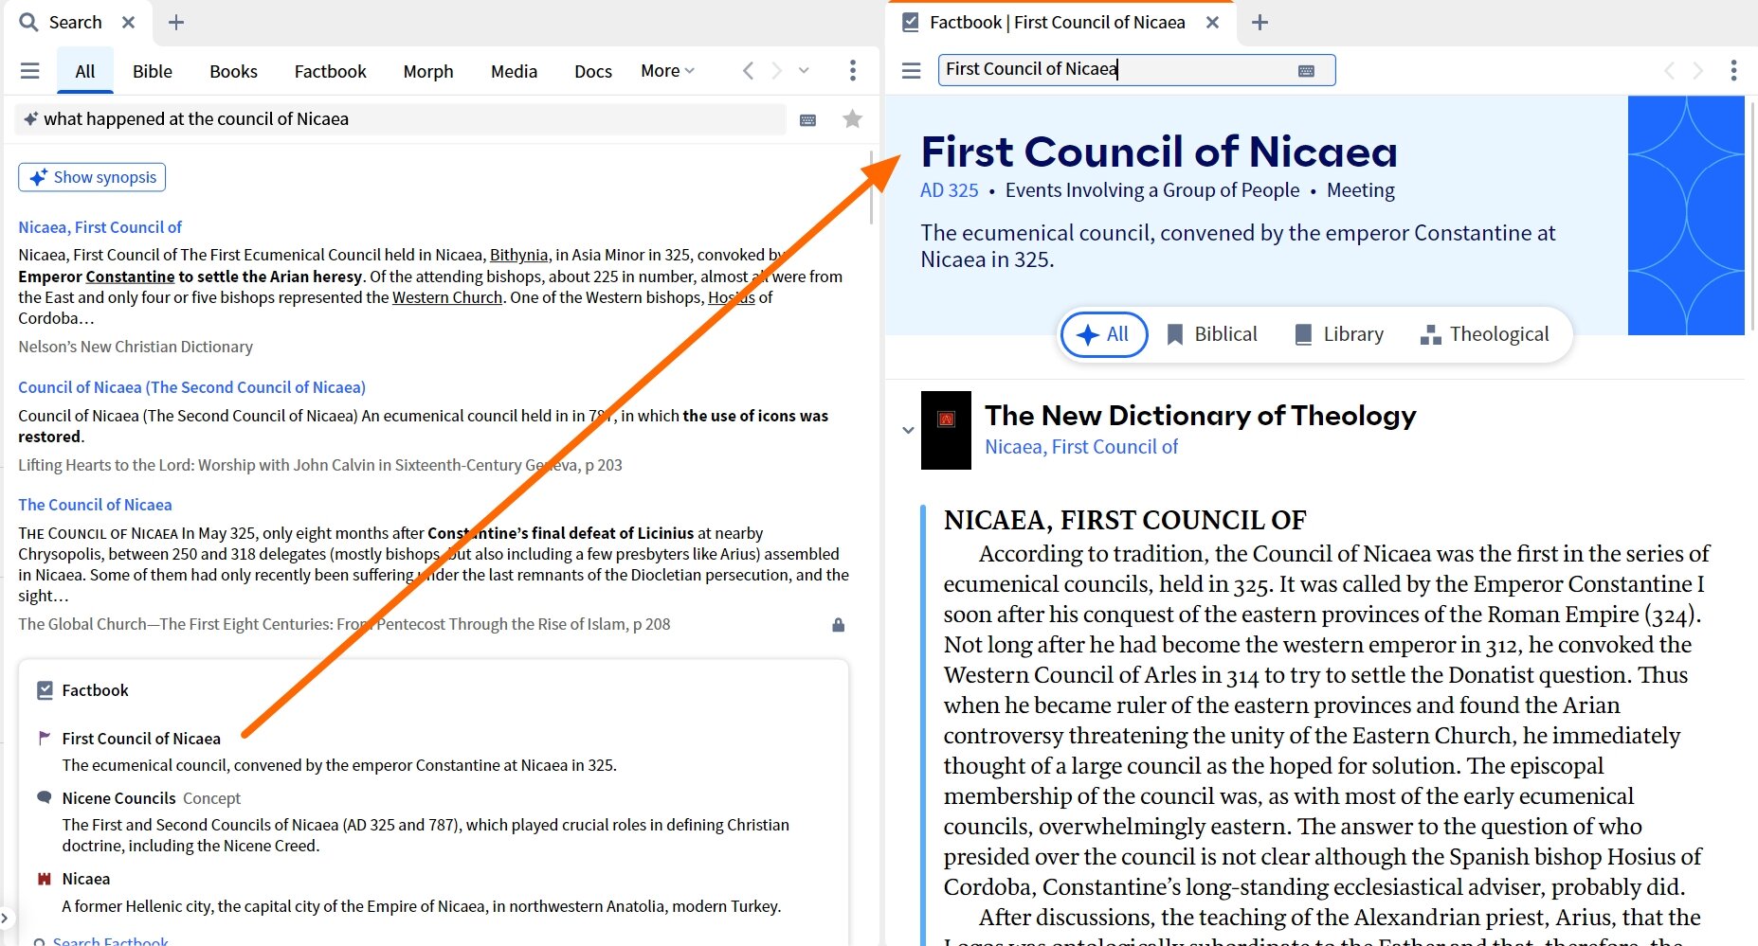
Task: Open 'Nicaea, First Council of' article link in Factbook
Action: [x=1081, y=447]
